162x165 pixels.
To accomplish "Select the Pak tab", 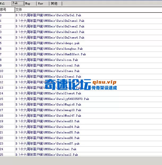I will 18,3.
